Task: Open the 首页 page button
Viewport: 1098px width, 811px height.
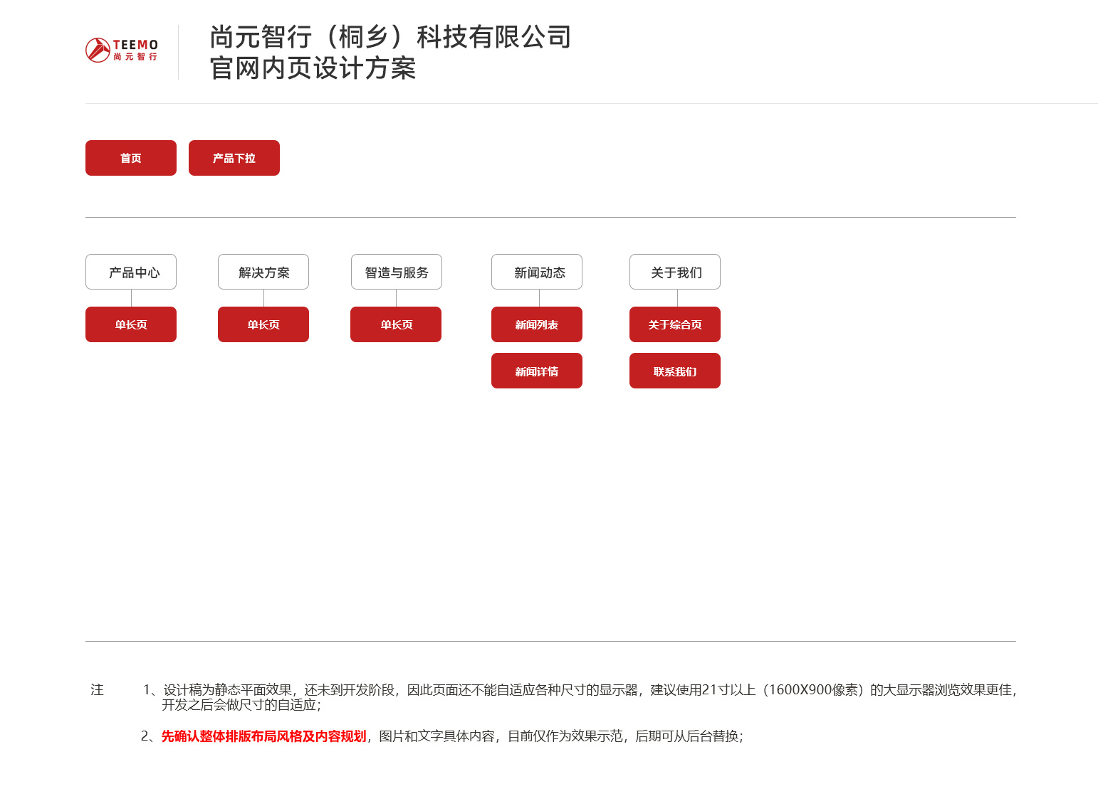Action: click(x=131, y=158)
